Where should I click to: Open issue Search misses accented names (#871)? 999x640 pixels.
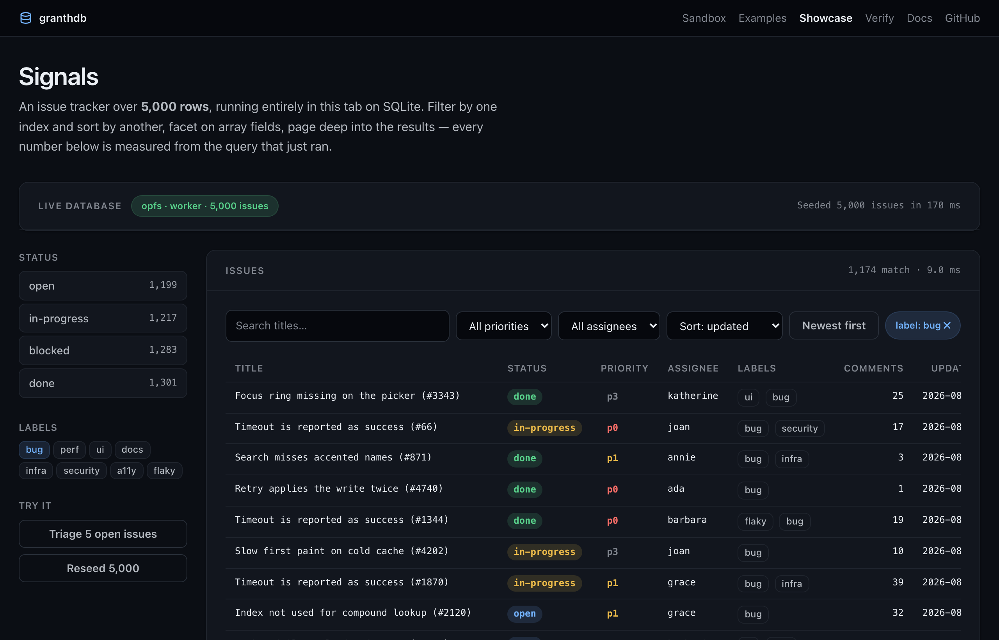[333, 457]
